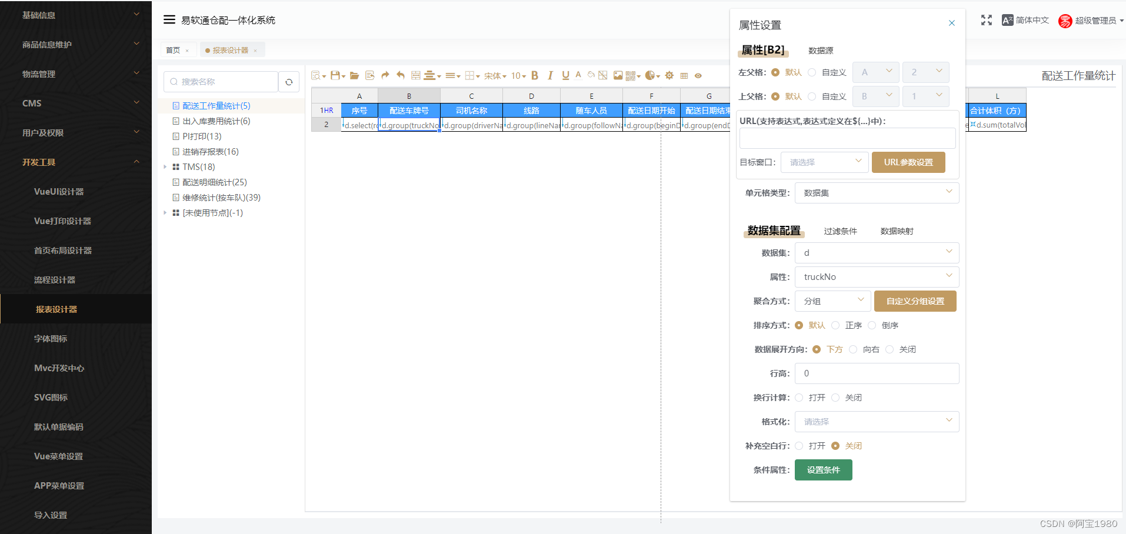Switch to the 数据源 tab
The height and width of the screenshot is (534, 1126).
[821, 51]
